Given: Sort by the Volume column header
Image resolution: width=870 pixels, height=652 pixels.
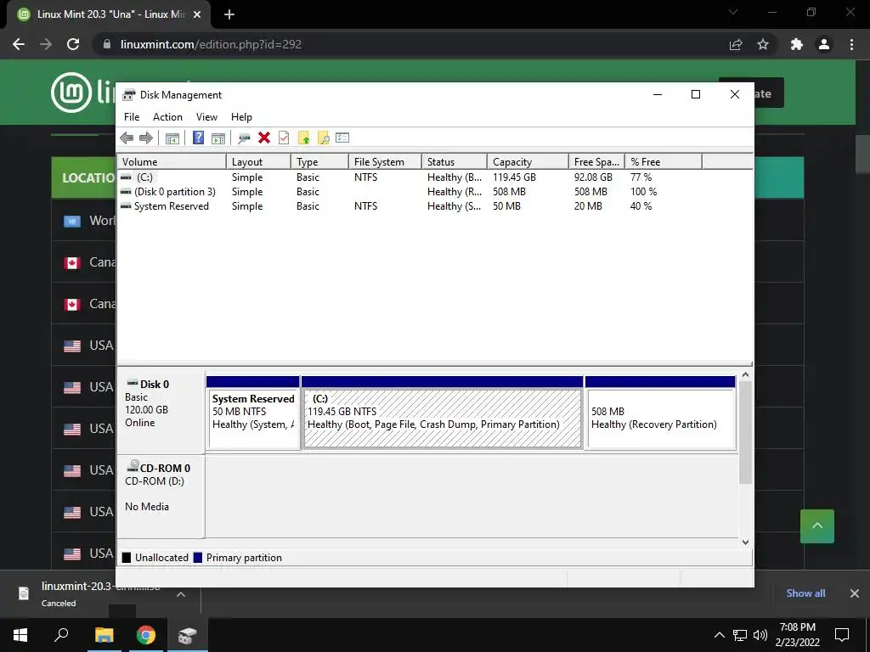Looking at the screenshot, I should point(172,162).
